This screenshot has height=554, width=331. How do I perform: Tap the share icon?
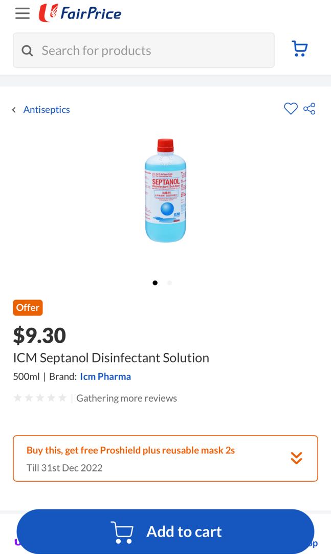point(310,109)
